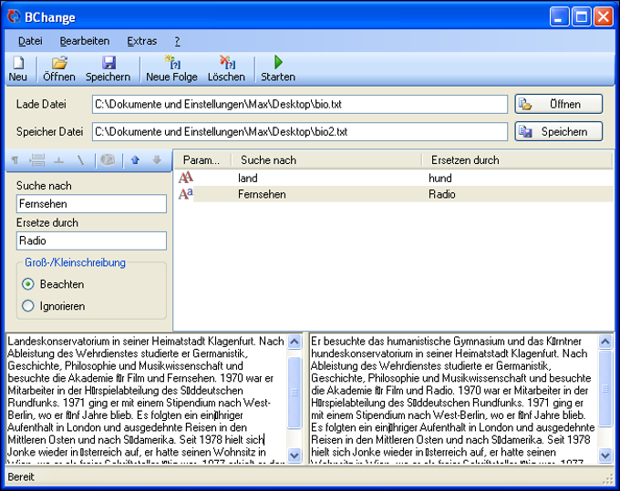Click inside the right result text pane
Viewport: 620px width, 491px height.
pos(453,399)
